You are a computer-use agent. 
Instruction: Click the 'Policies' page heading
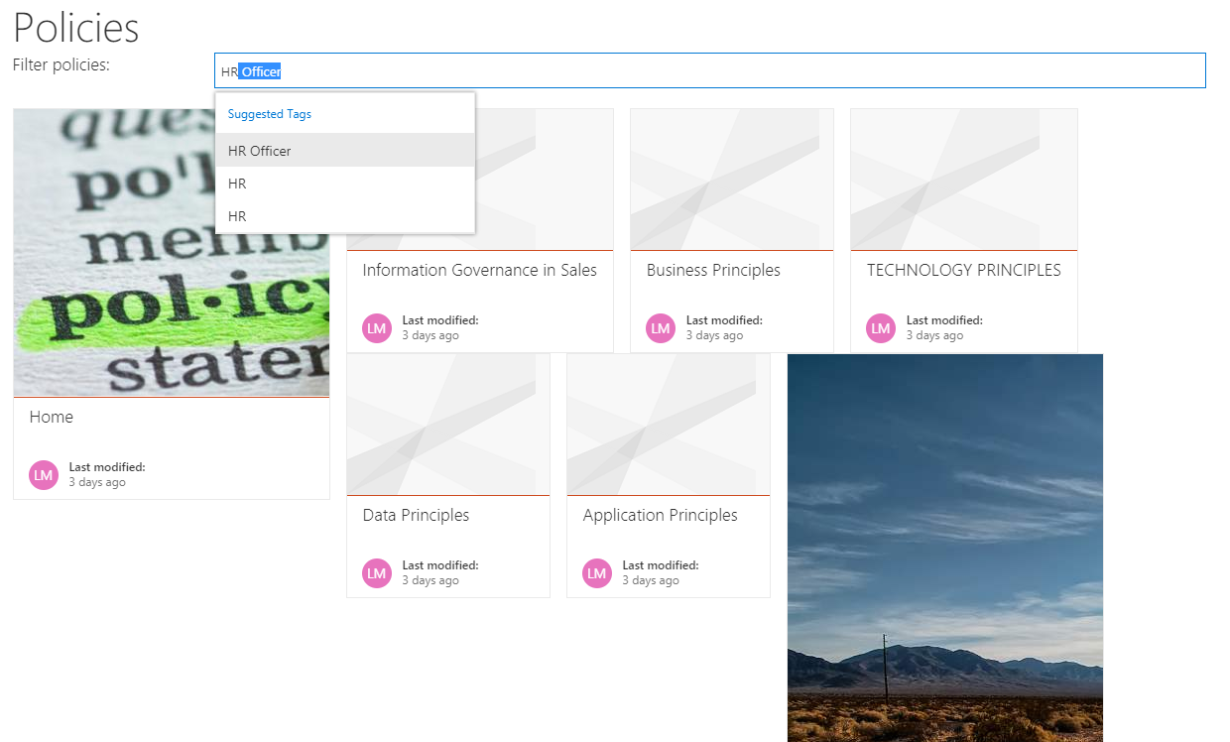point(74,28)
